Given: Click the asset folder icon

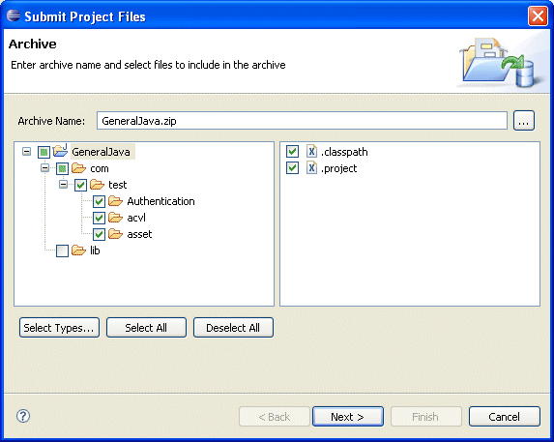Looking at the screenshot, I should tap(115, 234).
